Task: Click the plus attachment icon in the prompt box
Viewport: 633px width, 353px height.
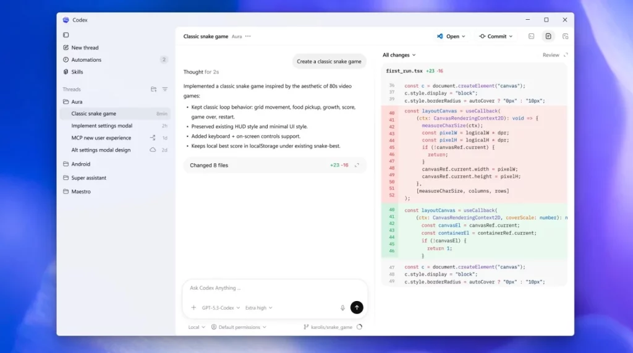Action: [193, 308]
